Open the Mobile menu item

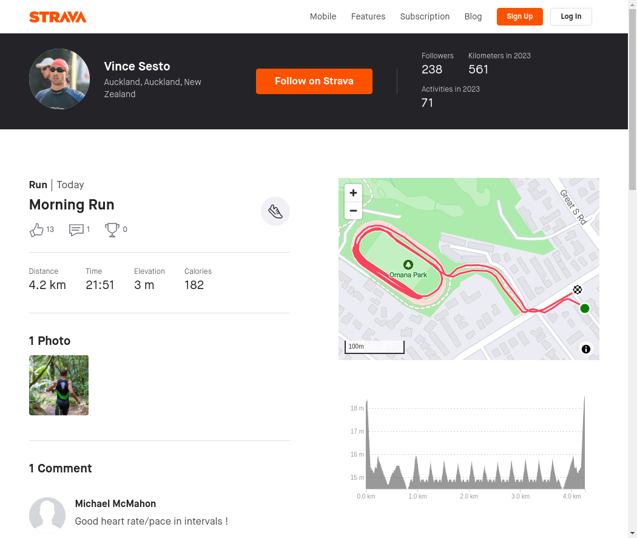pos(323,16)
